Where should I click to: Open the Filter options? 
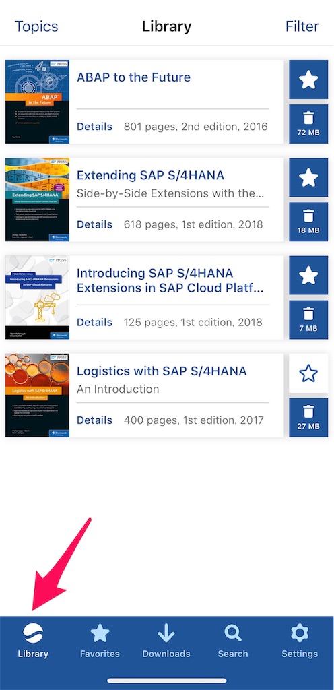point(302,26)
